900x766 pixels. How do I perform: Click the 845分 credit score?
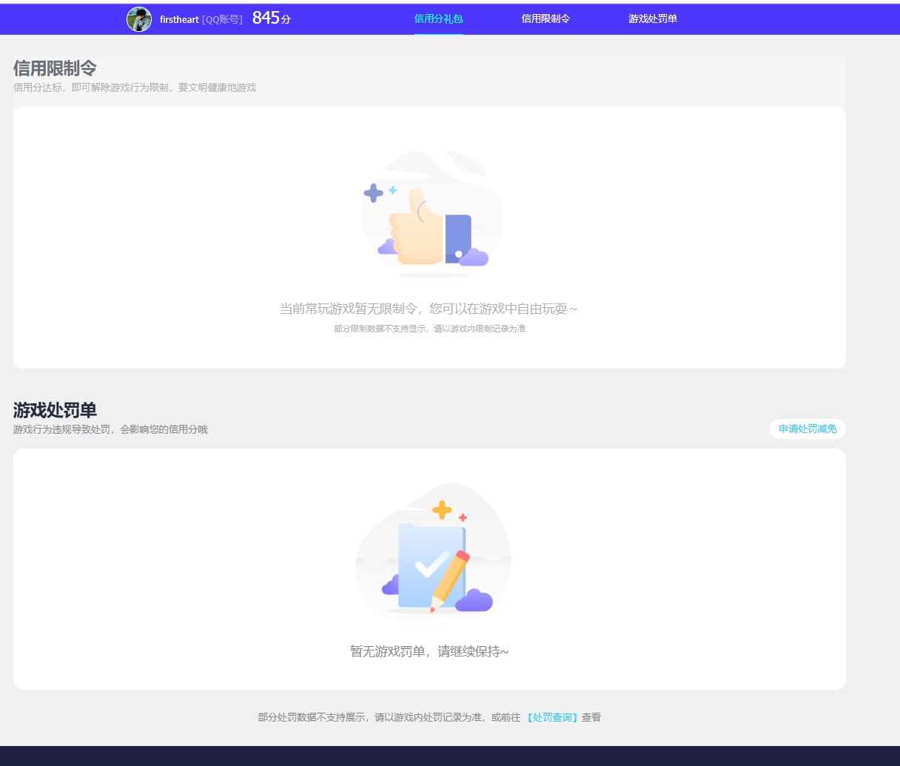tap(272, 19)
